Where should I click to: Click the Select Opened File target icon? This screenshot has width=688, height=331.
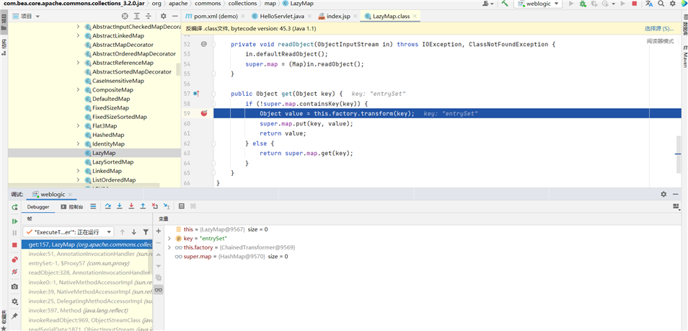(125, 16)
